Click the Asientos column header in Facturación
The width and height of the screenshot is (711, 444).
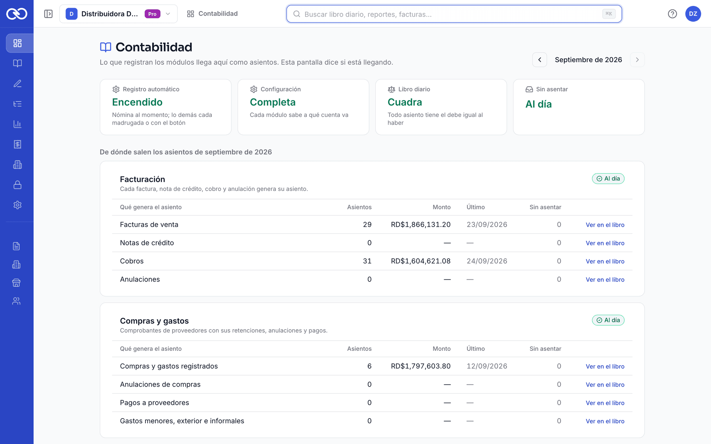359,207
